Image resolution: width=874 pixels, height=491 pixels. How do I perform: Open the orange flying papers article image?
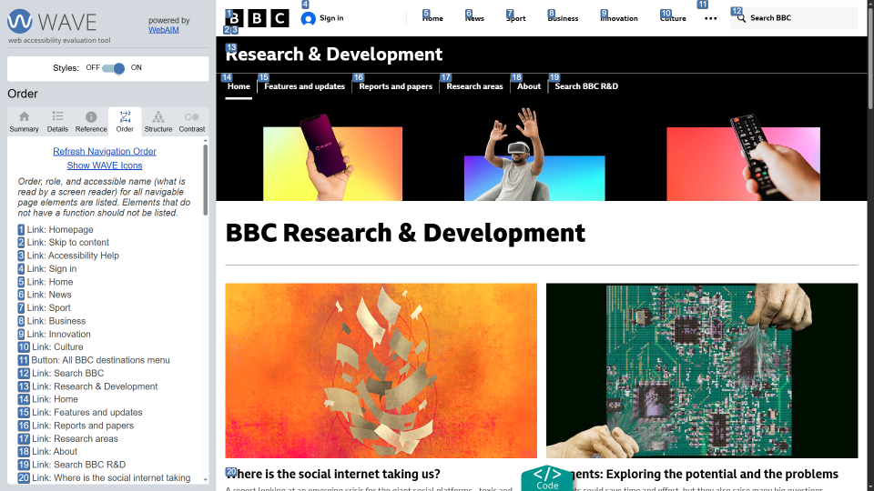(x=381, y=371)
